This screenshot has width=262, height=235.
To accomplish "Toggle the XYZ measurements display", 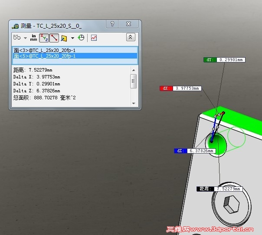I will [44, 38].
